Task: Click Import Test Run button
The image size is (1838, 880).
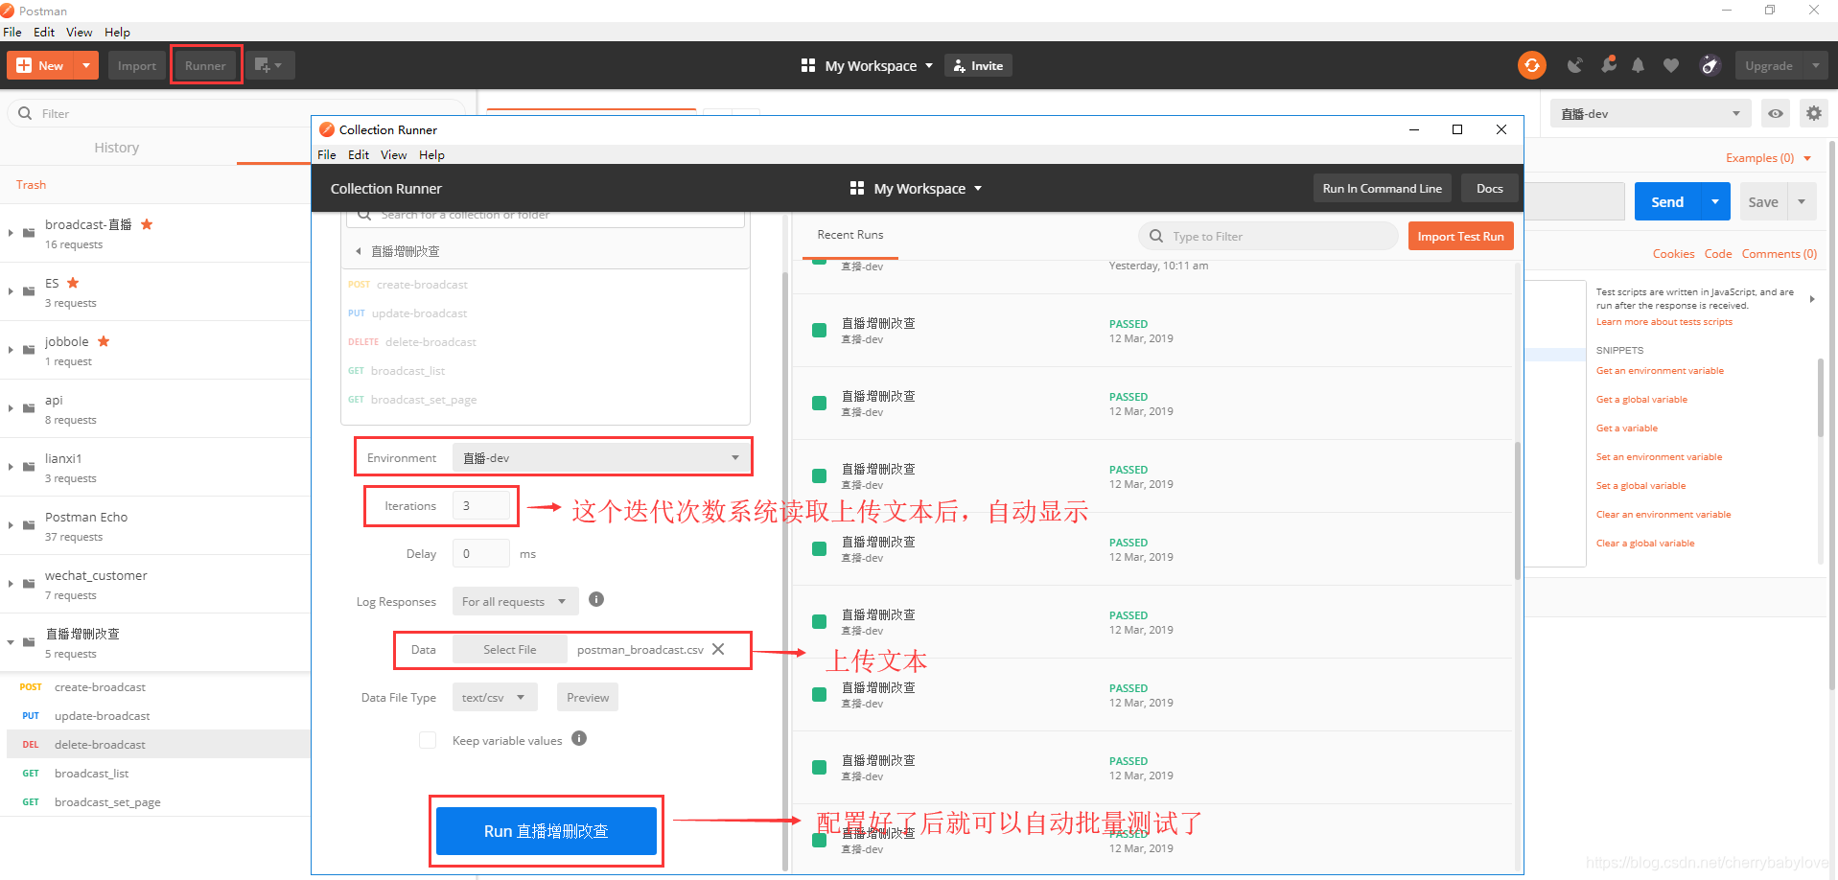Action: click(1460, 236)
